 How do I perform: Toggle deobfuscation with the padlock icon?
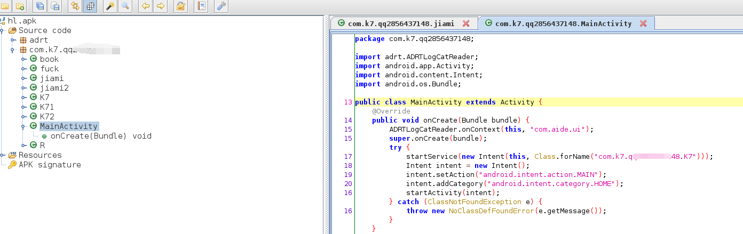pos(180,6)
